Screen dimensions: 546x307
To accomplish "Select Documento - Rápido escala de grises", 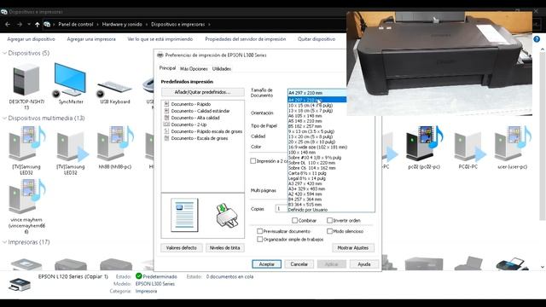I will (x=206, y=131).
